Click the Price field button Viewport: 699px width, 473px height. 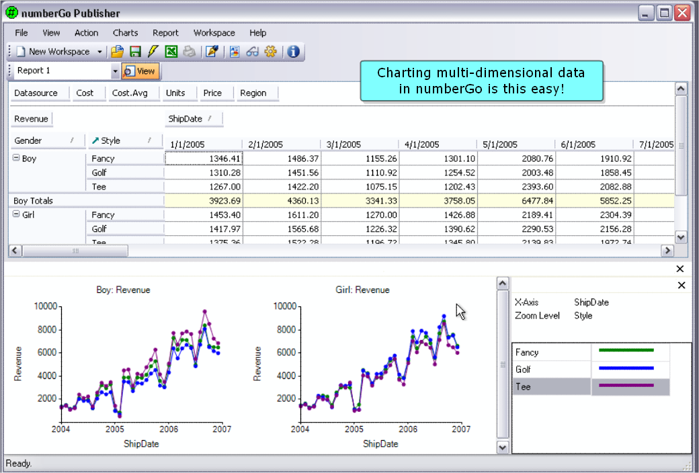tap(216, 93)
